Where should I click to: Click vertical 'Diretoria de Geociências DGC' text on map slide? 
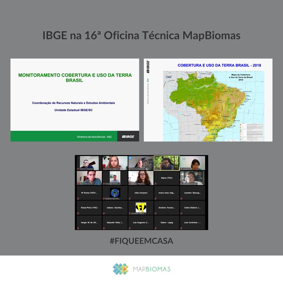tap(148, 91)
